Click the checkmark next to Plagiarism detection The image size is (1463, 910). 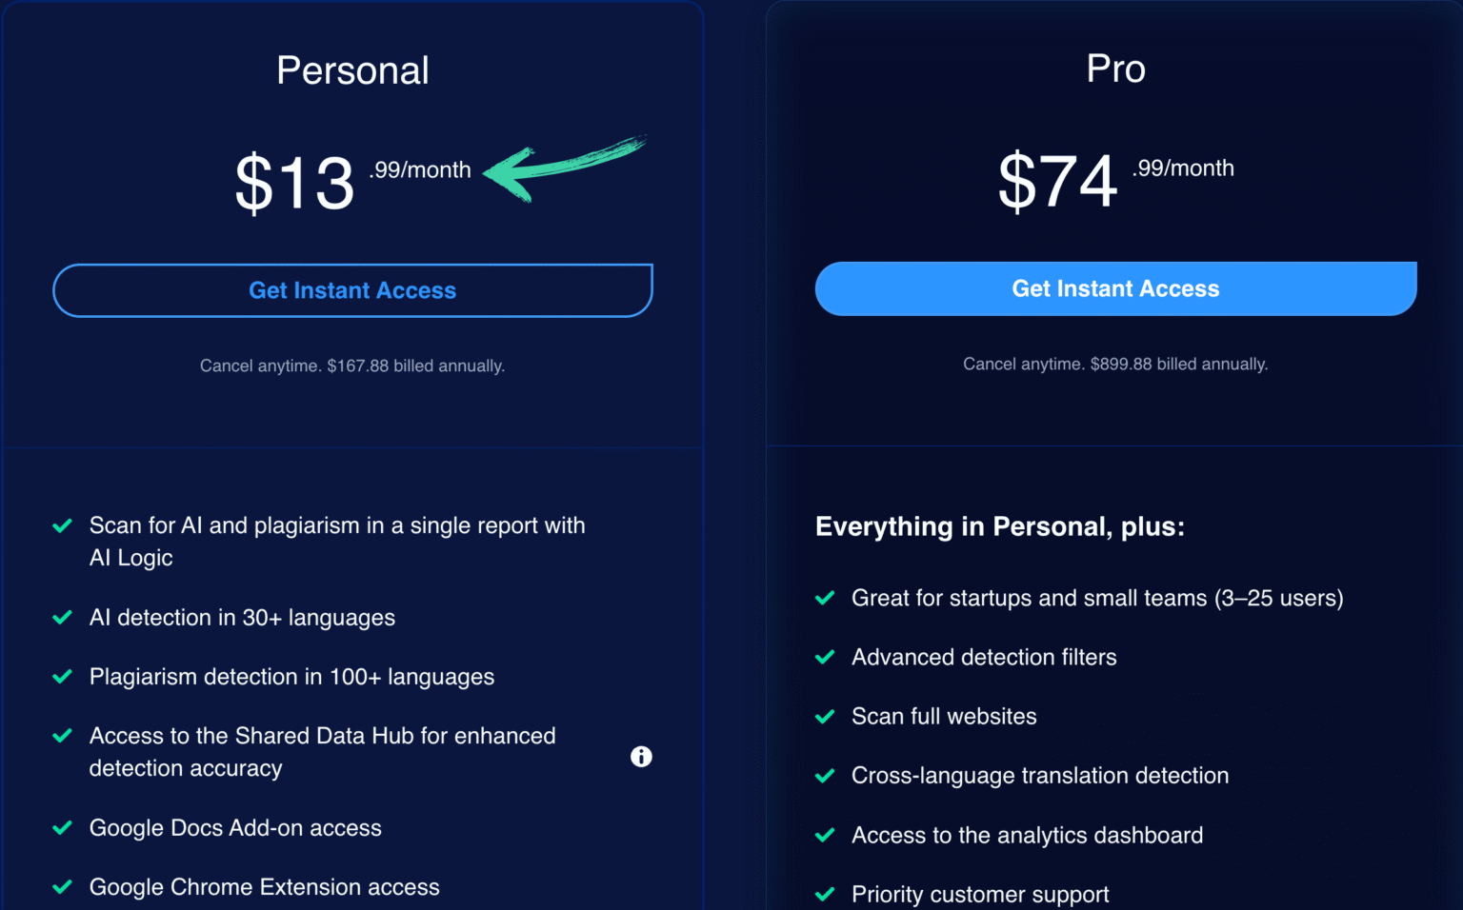tap(62, 676)
